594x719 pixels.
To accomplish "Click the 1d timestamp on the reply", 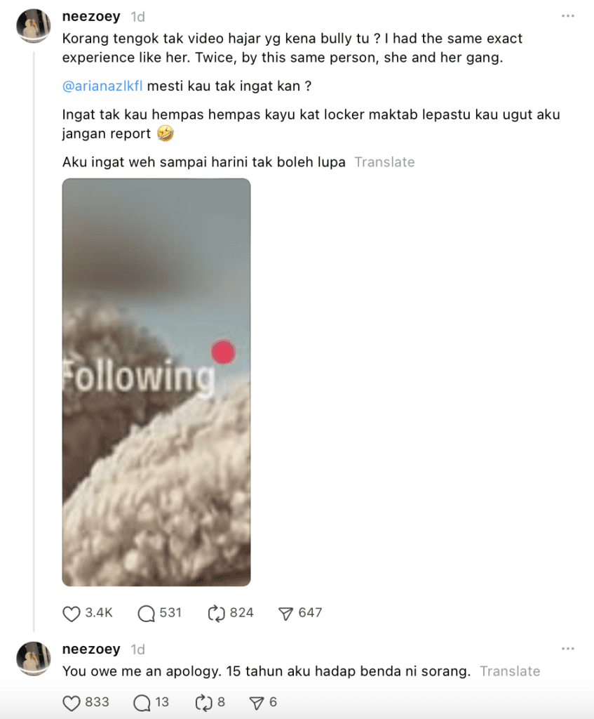I will pyautogui.click(x=138, y=649).
